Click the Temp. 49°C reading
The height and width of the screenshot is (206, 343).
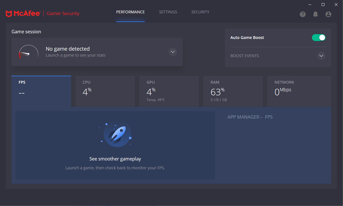pos(155,100)
